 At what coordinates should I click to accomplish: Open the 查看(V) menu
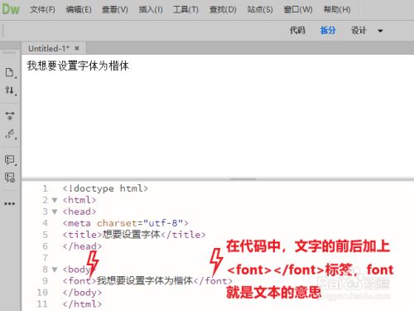pos(115,10)
